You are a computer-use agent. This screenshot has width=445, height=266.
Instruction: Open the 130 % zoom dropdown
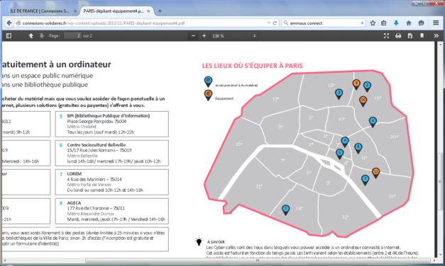coord(234,36)
